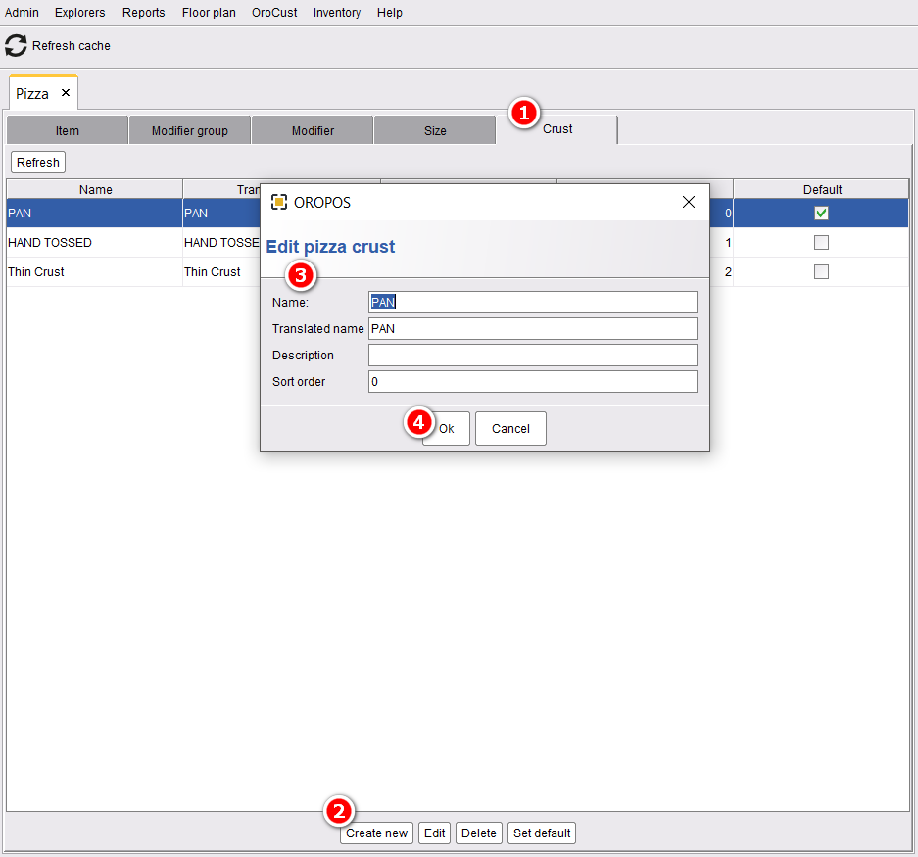Image resolution: width=918 pixels, height=857 pixels.
Task: Select the Crust tab
Action: point(556,129)
